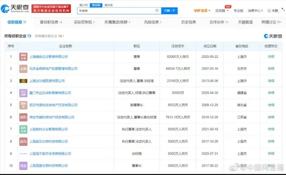Image resolution: width=286 pixels, height=175 pixels.
Task: Click the red HOT badge above 百宝箱
Action: (x=228, y=7)
